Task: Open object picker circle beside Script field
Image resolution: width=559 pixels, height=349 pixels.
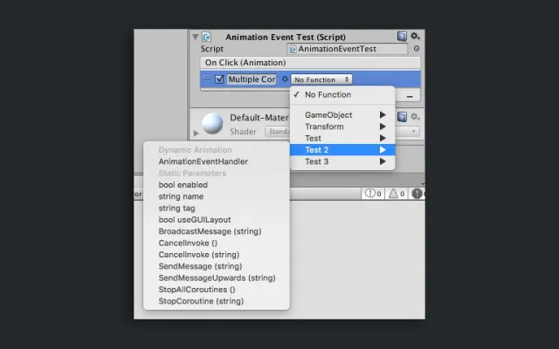Action: point(417,49)
